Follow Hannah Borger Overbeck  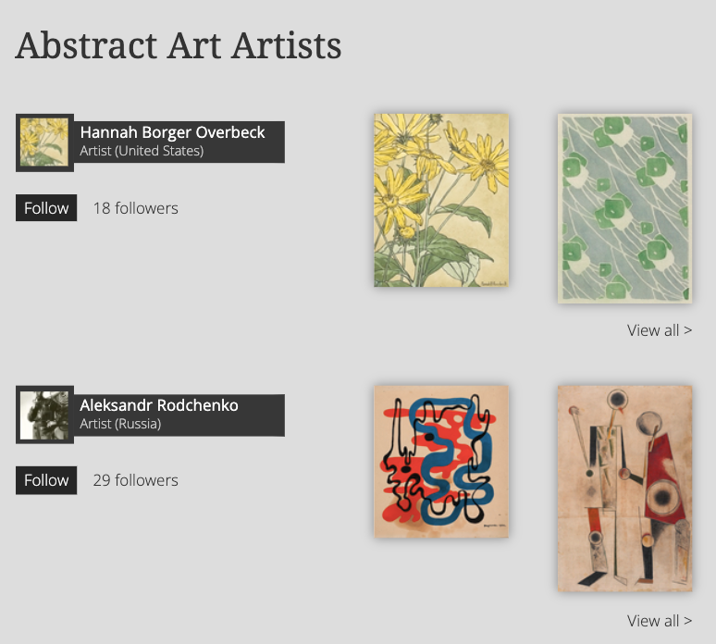pos(46,208)
